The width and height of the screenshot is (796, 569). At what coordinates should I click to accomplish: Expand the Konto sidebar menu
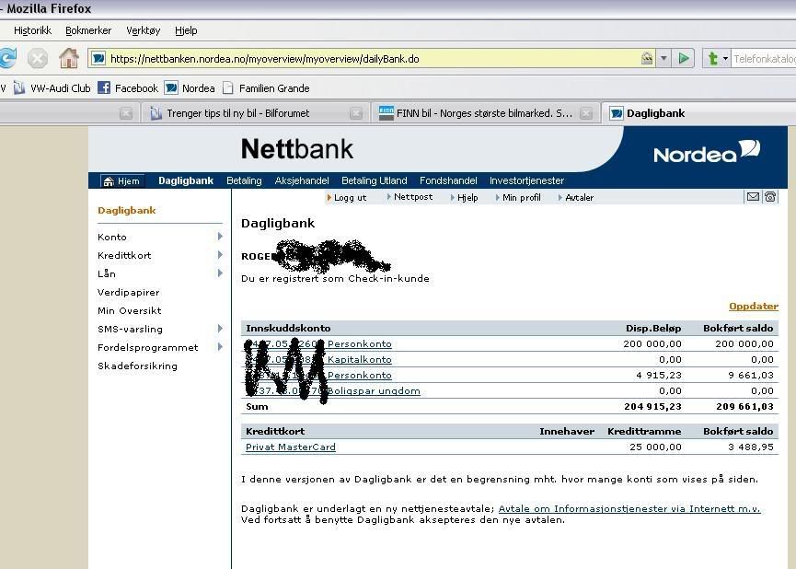click(x=220, y=237)
